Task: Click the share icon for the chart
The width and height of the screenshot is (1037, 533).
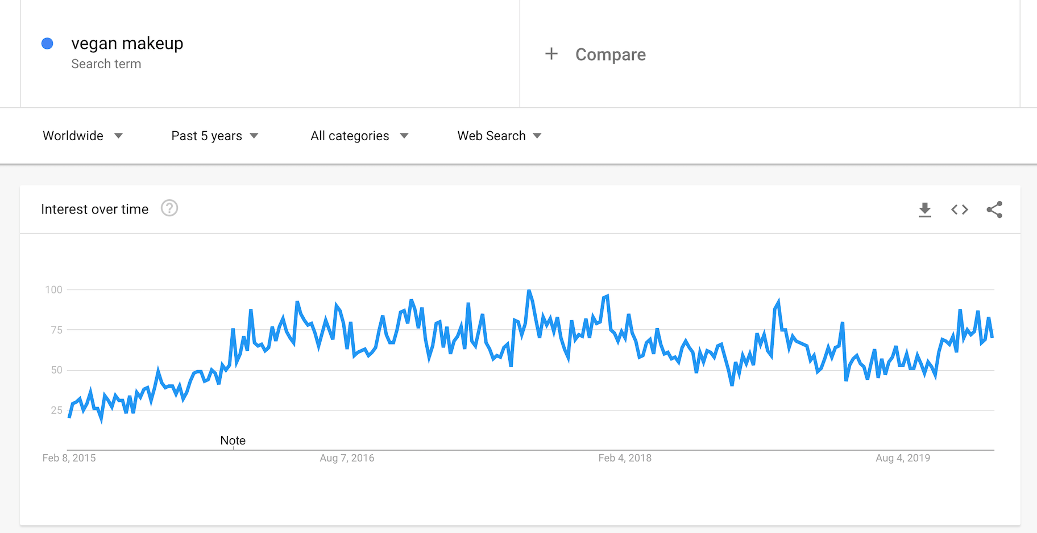Action: 994,210
